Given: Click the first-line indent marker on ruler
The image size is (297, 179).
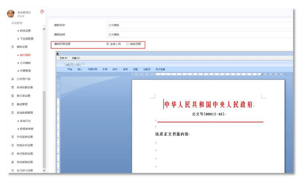Looking at the screenshot, I should (155, 73).
